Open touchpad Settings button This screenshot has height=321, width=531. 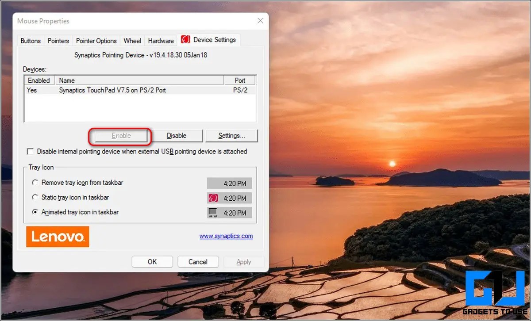tap(231, 136)
